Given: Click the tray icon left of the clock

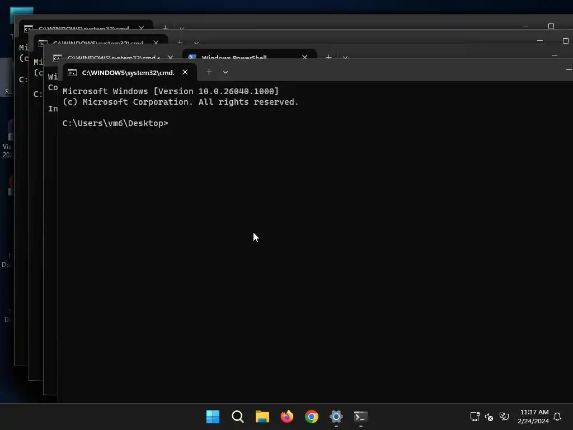Looking at the screenshot, I should pyautogui.click(x=504, y=417).
